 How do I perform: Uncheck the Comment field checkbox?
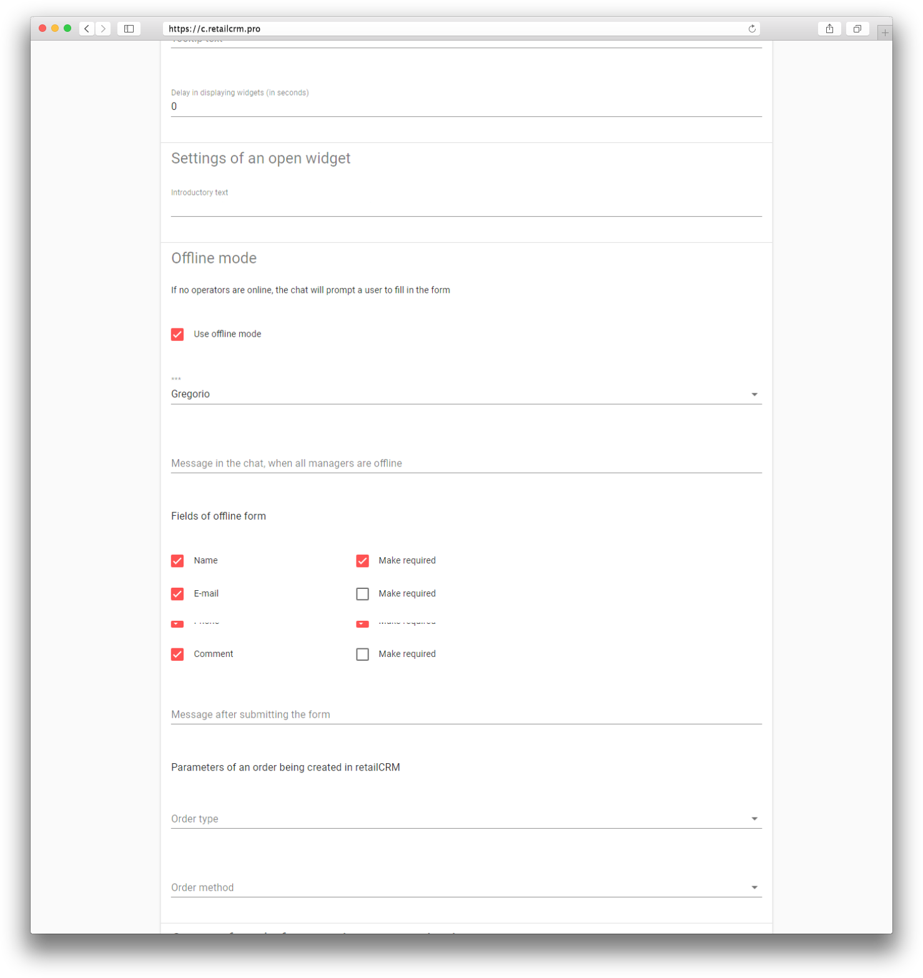coord(177,654)
